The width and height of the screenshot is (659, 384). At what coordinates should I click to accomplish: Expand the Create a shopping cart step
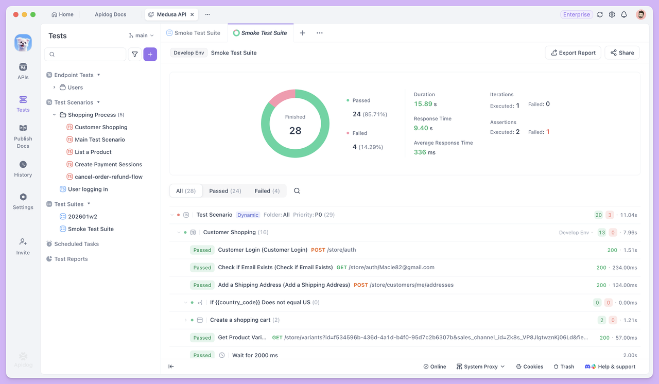point(186,320)
